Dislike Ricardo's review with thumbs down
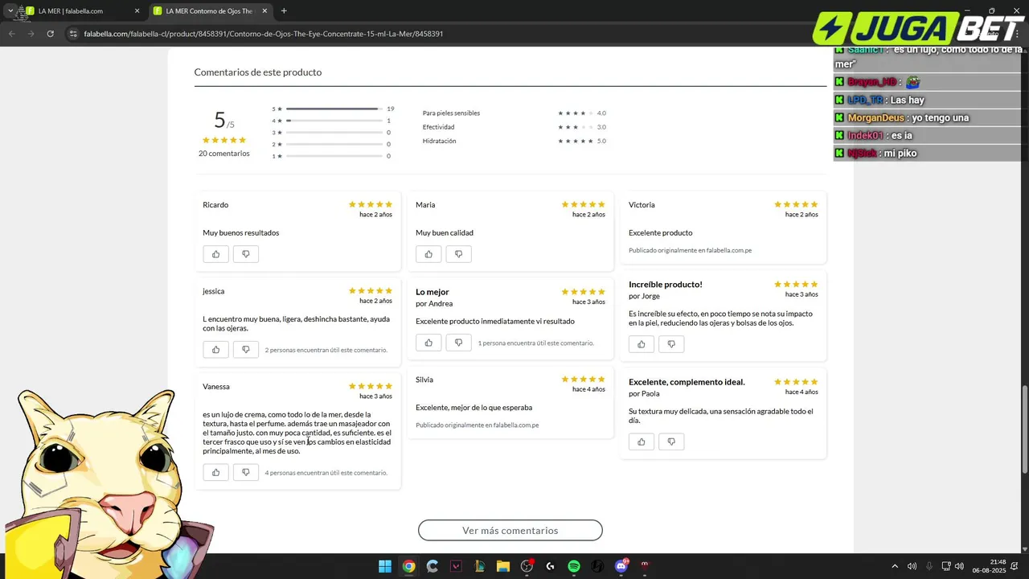The height and width of the screenshot is (579, 1029). tap(246, 254)
